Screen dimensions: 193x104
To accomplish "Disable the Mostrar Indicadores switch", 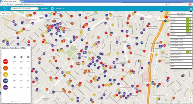I will (x=188, y=52).
